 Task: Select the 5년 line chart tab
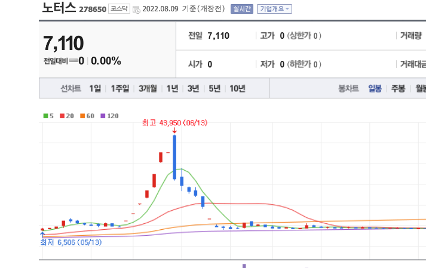[x=214, y=88]
